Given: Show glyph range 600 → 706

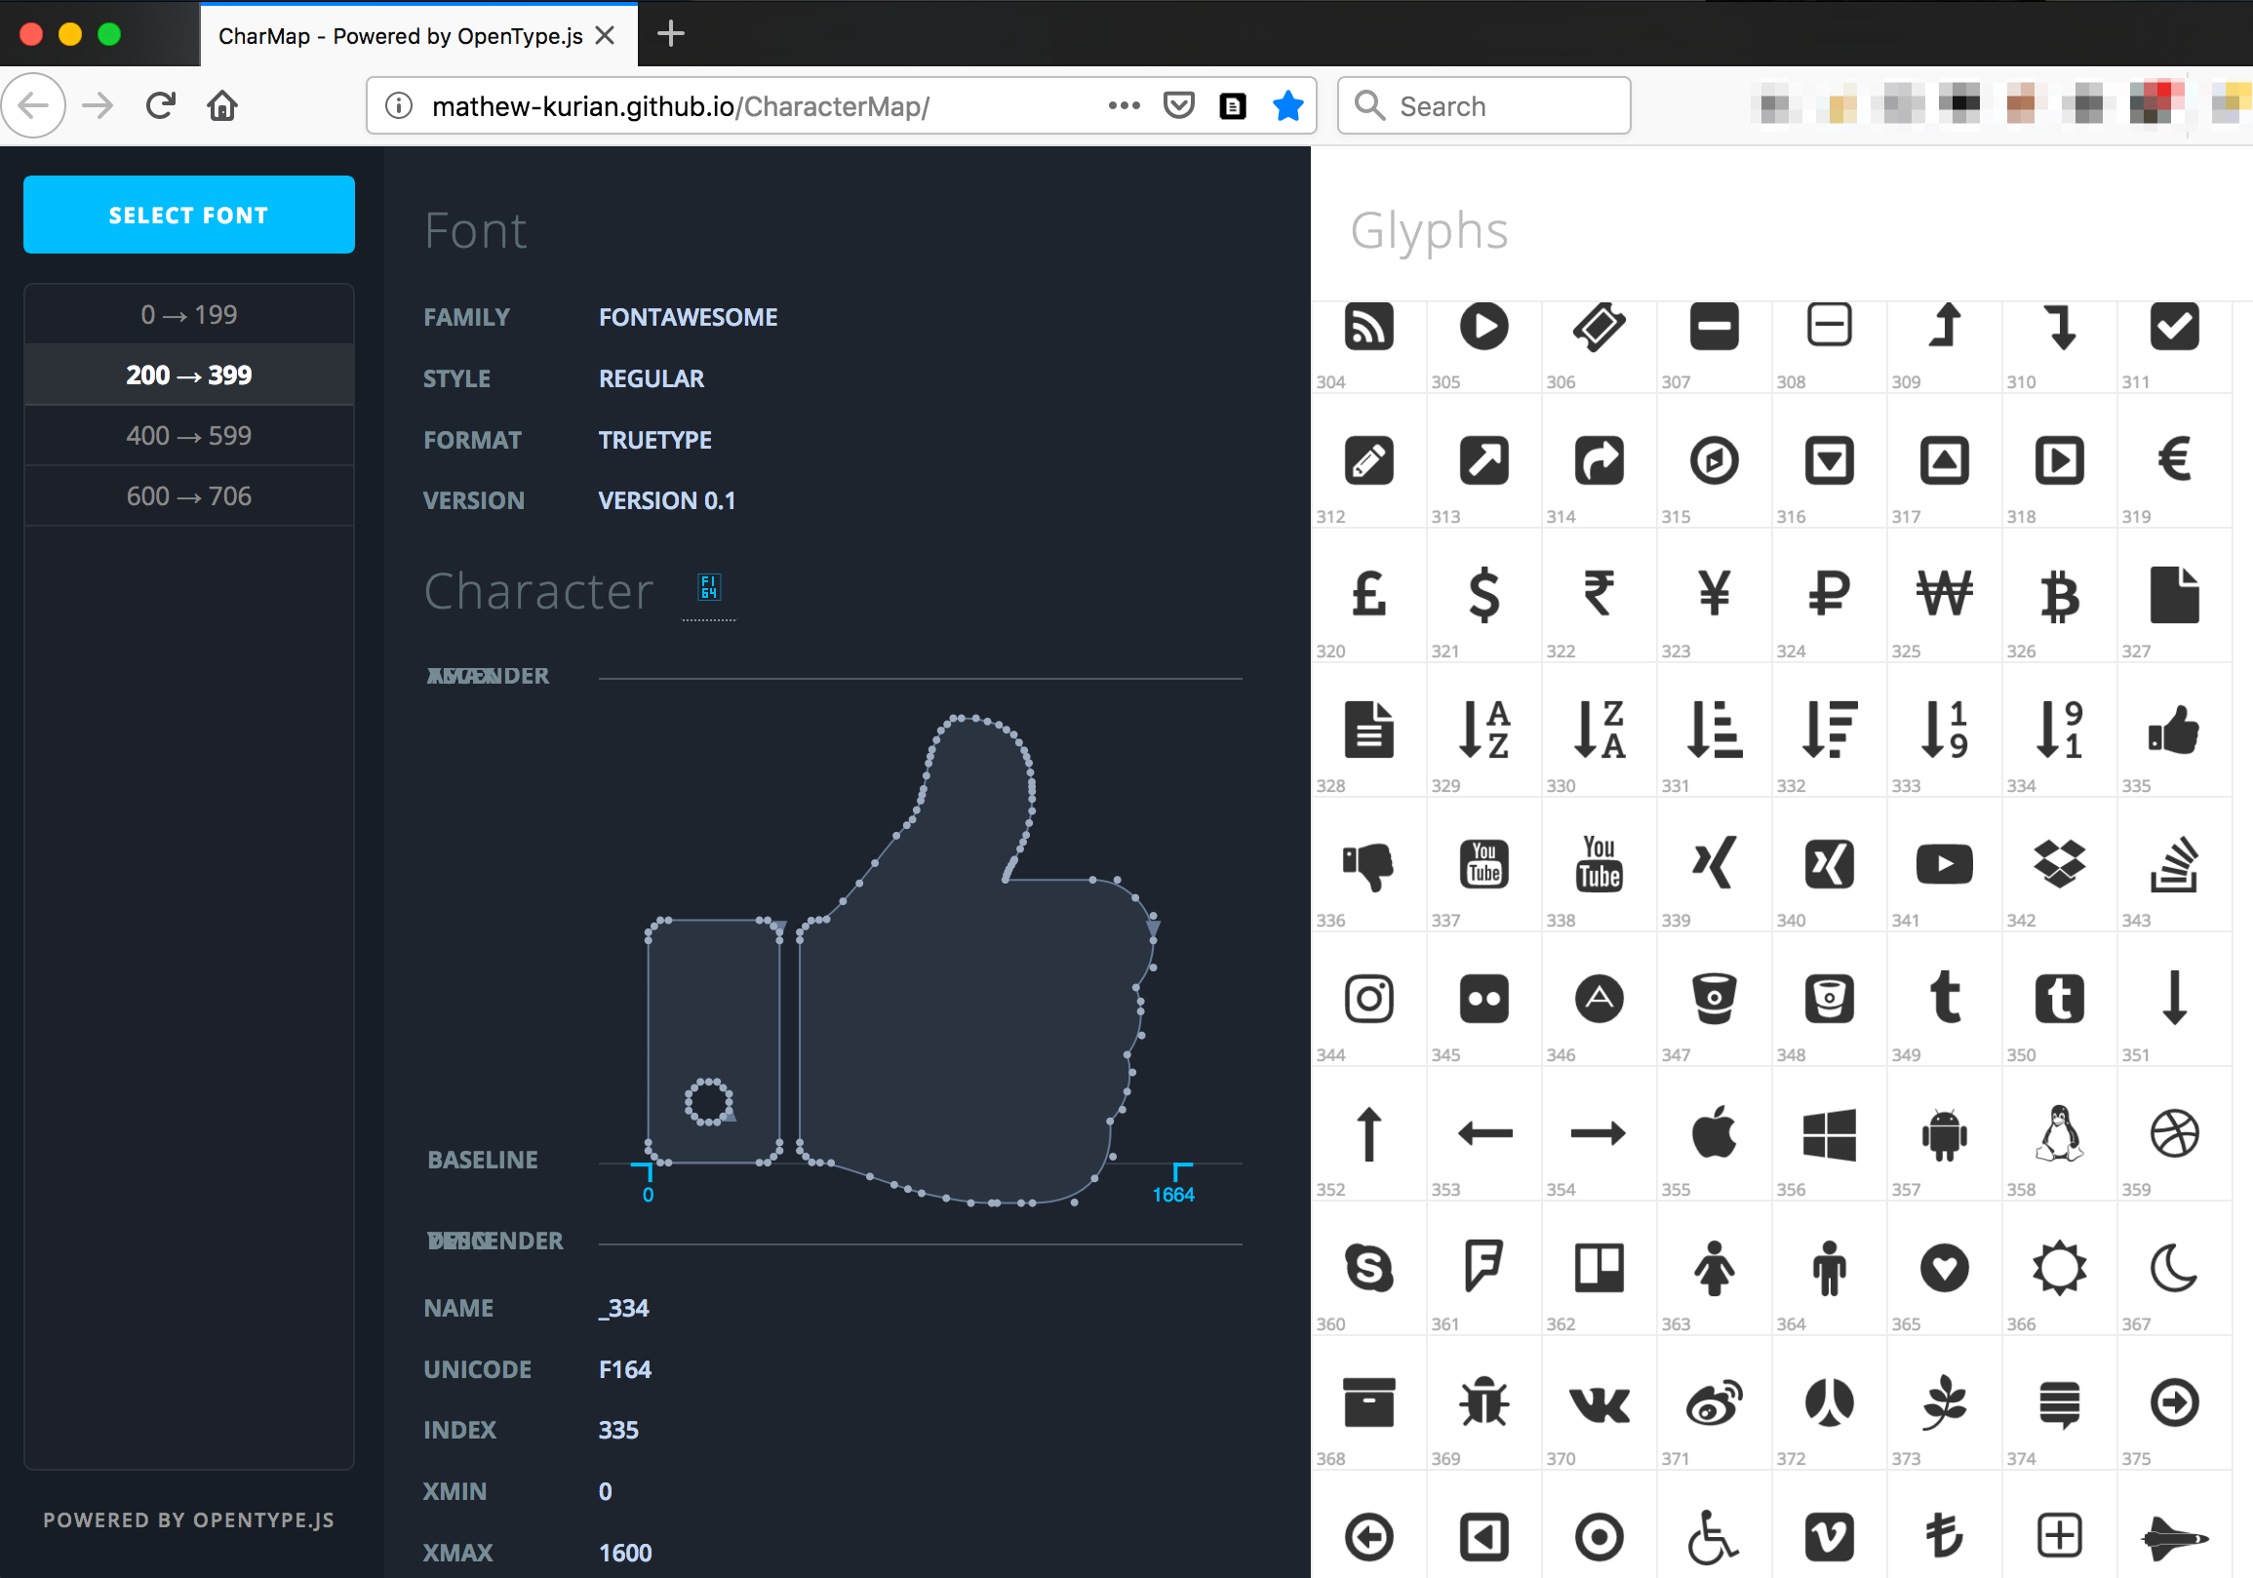Looking at the screenshot, I should coord(188,496).
